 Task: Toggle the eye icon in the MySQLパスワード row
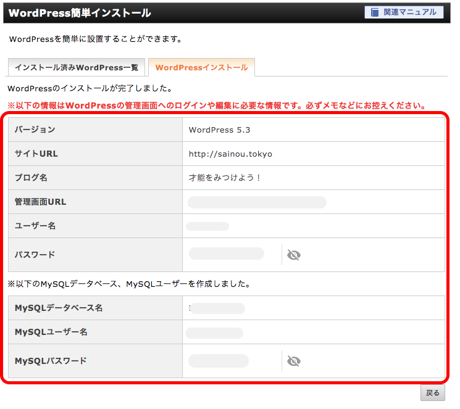[x=294, y=361]
